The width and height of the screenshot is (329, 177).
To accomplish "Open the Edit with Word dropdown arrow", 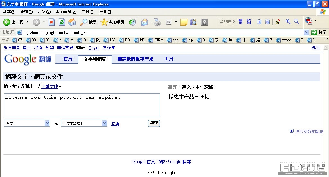I will tap(176, 22).
